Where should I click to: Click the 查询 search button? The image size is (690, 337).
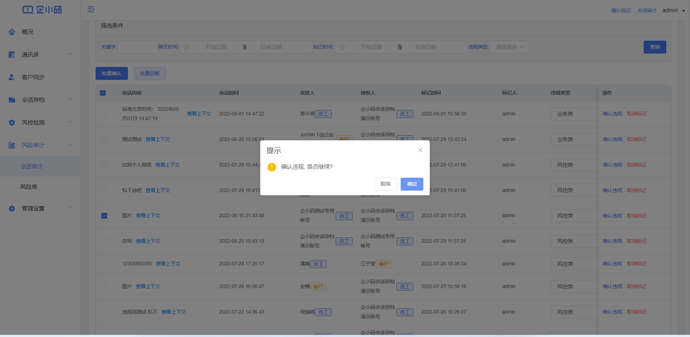coord(655,47)
